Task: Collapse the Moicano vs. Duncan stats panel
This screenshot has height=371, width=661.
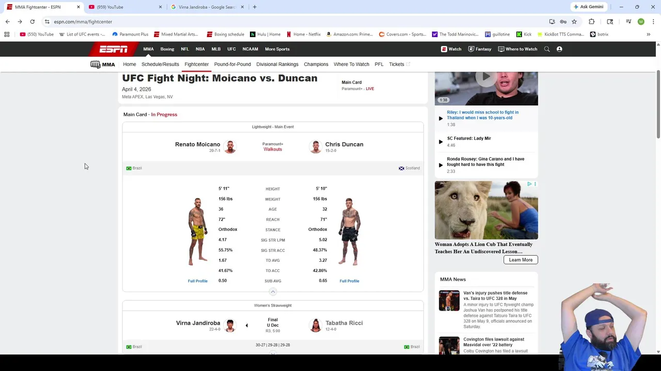Action: tap(273, 292)
